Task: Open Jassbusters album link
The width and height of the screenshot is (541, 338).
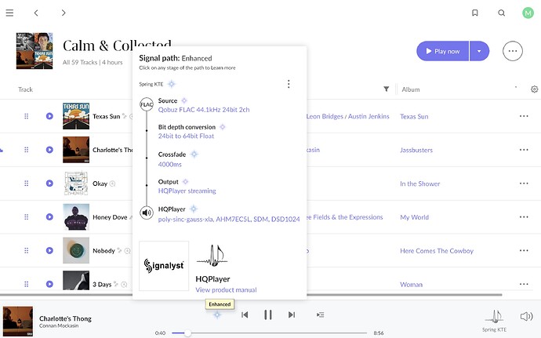Action: pos(416,151)
